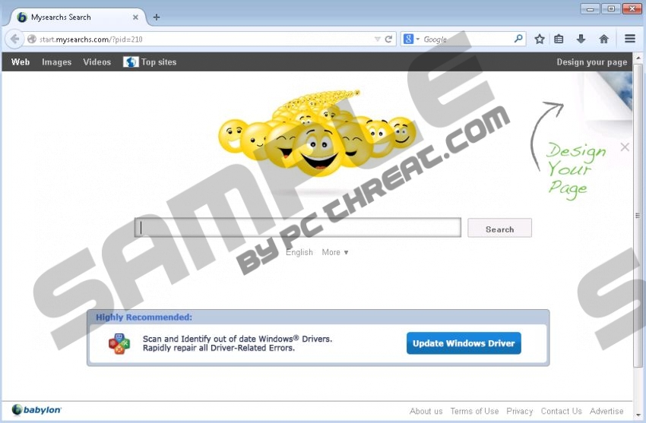
Task: Click the Update Windows Driver button
Action: (464, 343)
